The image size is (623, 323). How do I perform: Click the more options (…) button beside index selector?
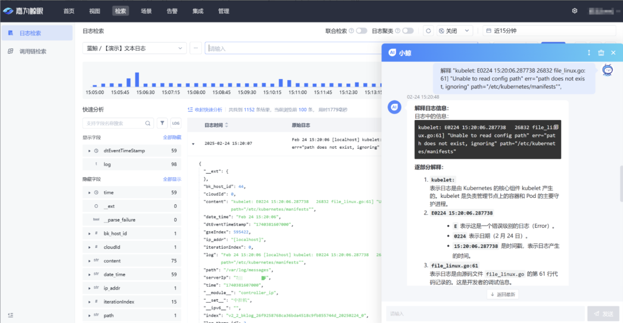(x=196, y=48)
